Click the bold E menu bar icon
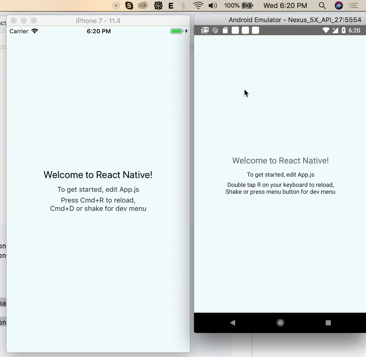Screen dimensions: 366x357 click(x=171, y=6)
